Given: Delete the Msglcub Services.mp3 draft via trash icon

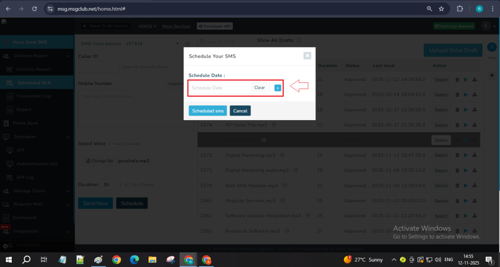Looking at the screenshot, I should click(457, 201).
